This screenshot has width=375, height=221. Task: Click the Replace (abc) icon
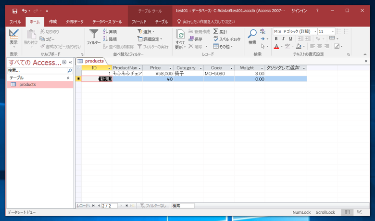(263, 31)
